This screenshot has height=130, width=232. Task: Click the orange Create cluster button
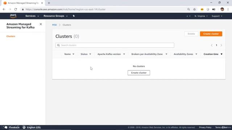click(x=211, y=34)
